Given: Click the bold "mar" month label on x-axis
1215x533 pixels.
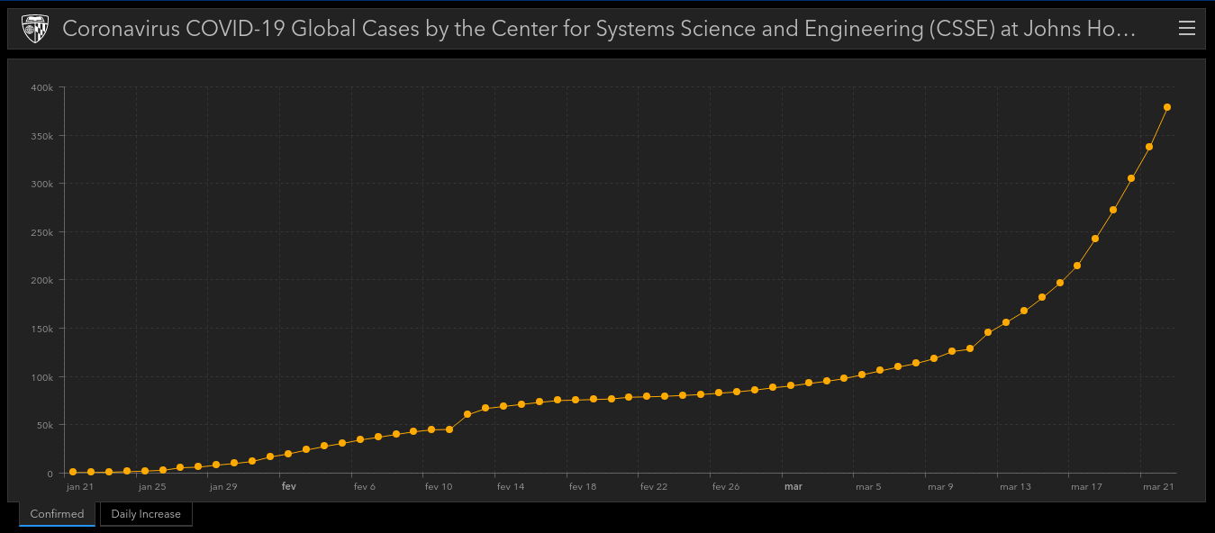Looking at the screenshot, I should (793, 487).
